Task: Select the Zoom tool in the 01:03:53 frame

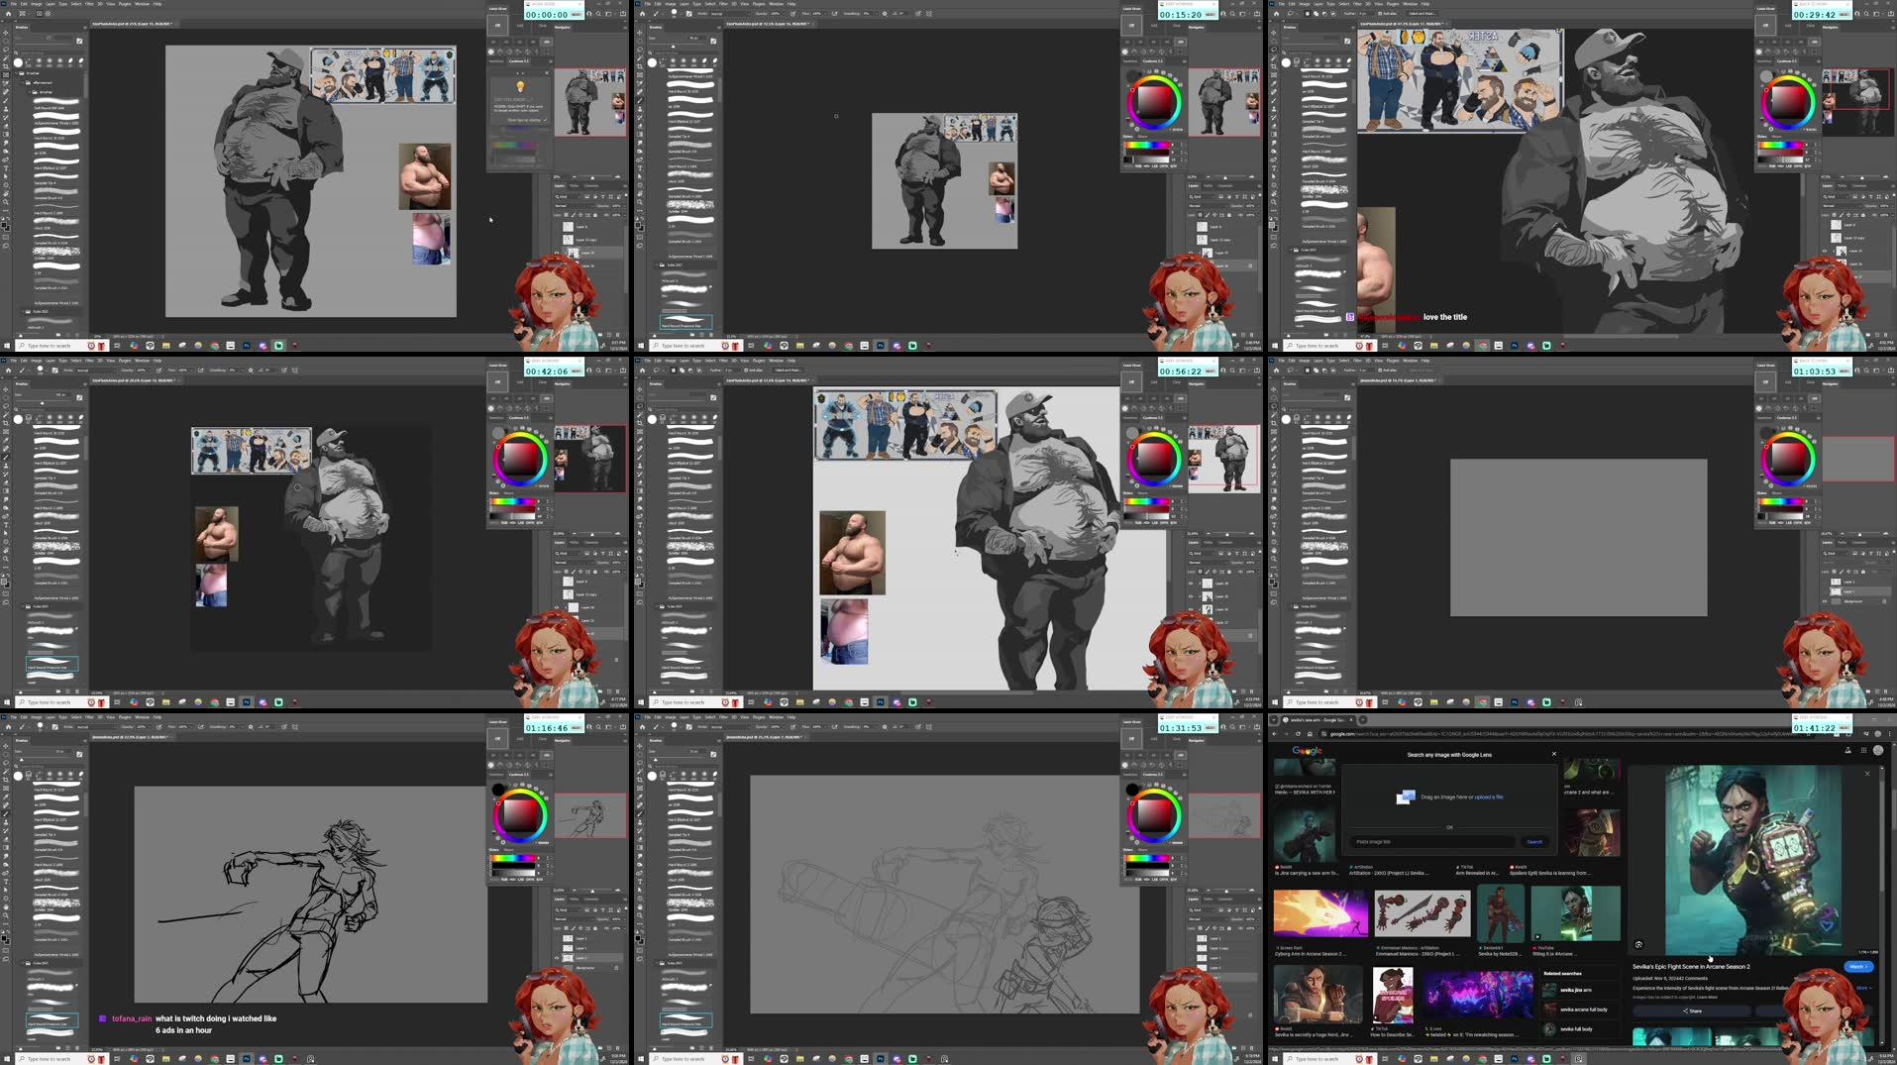Action: pyautogui.click(x=1273, y=559)
